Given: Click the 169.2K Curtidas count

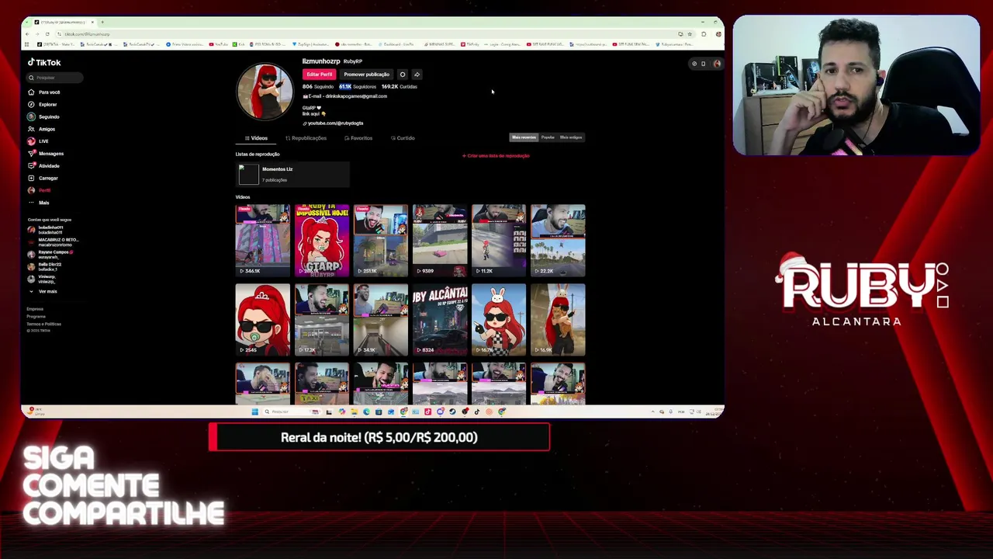Looking at the screenshot, I should pyautogui.click(x=400, y=87).
